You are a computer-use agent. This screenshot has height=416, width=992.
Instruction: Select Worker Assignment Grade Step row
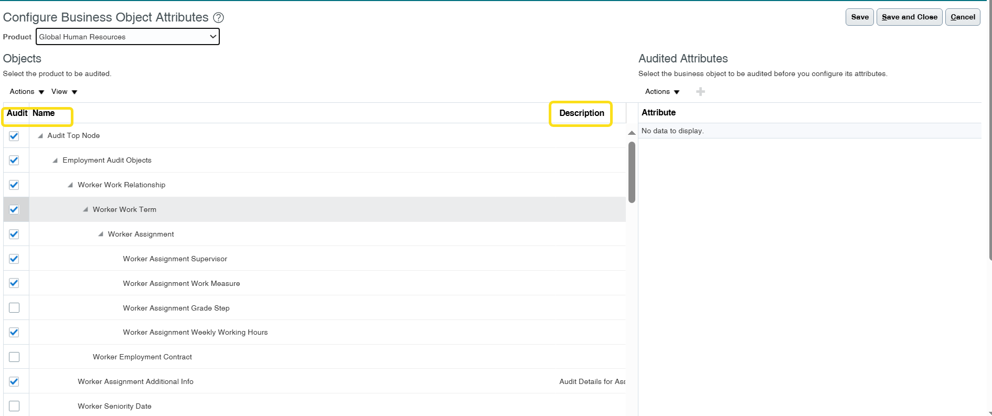[x=315, y=308]
